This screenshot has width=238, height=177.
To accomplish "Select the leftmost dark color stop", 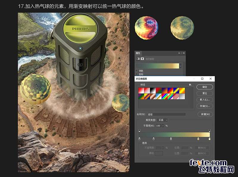I will [140, 139].
